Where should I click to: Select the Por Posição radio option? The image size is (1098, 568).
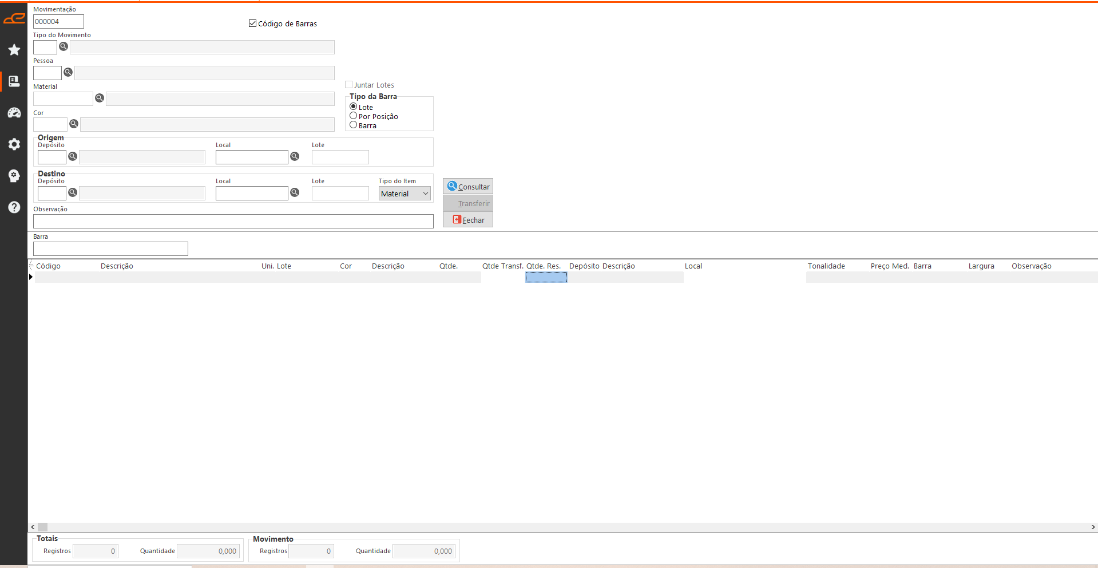[x=354, y=116]
